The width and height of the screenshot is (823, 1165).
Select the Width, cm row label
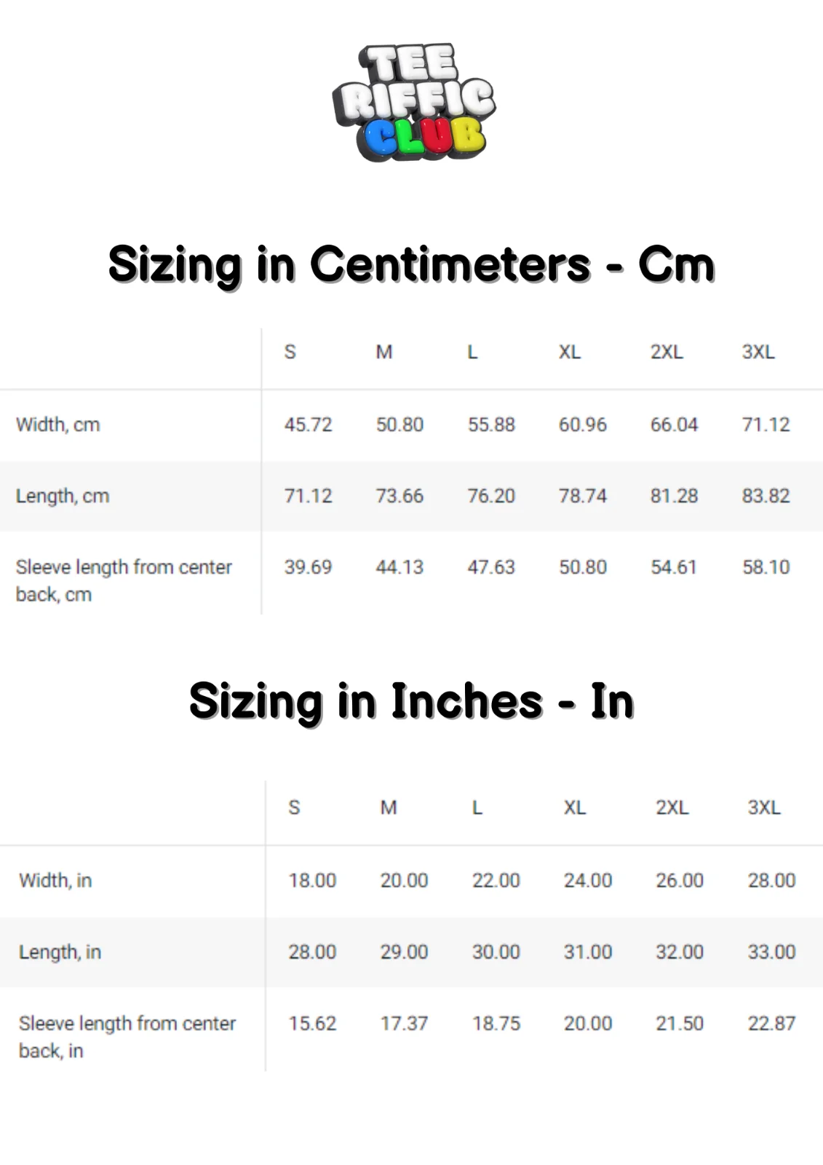pyautogui.click(x=58, y=424)
